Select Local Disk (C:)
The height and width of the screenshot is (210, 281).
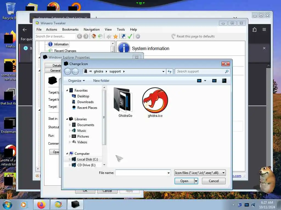click(x=88, y=159)
